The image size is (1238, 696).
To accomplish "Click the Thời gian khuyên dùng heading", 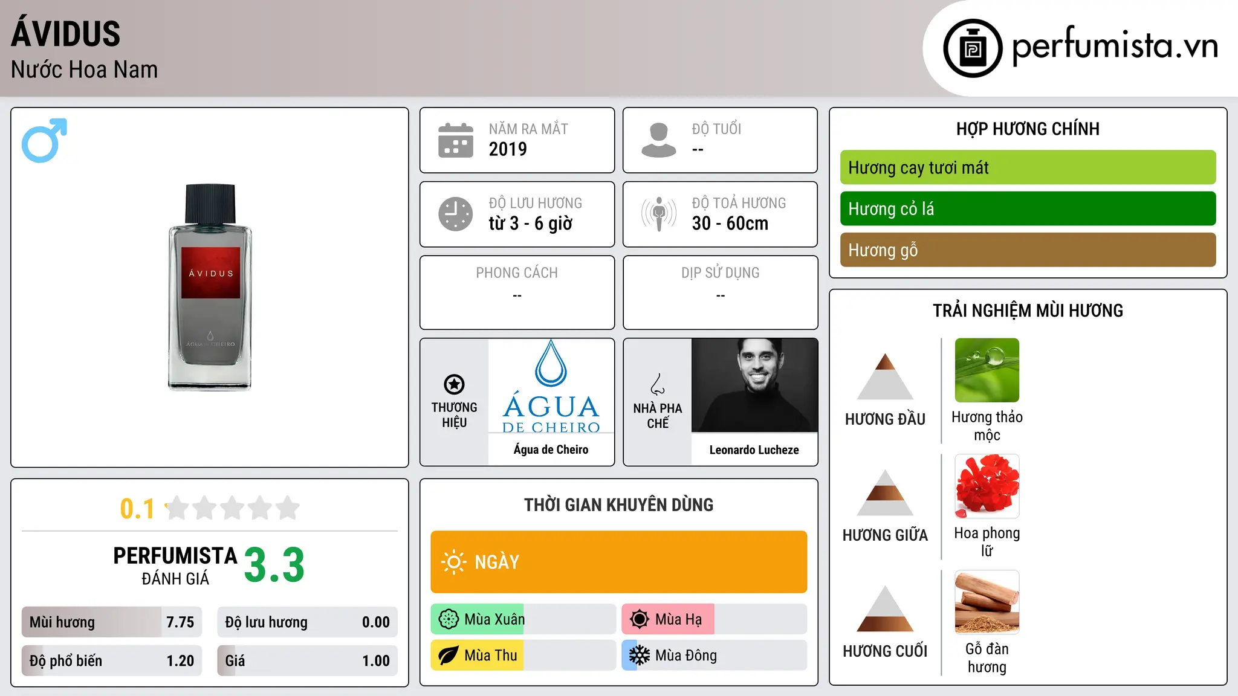I will [x=618, y=505].
